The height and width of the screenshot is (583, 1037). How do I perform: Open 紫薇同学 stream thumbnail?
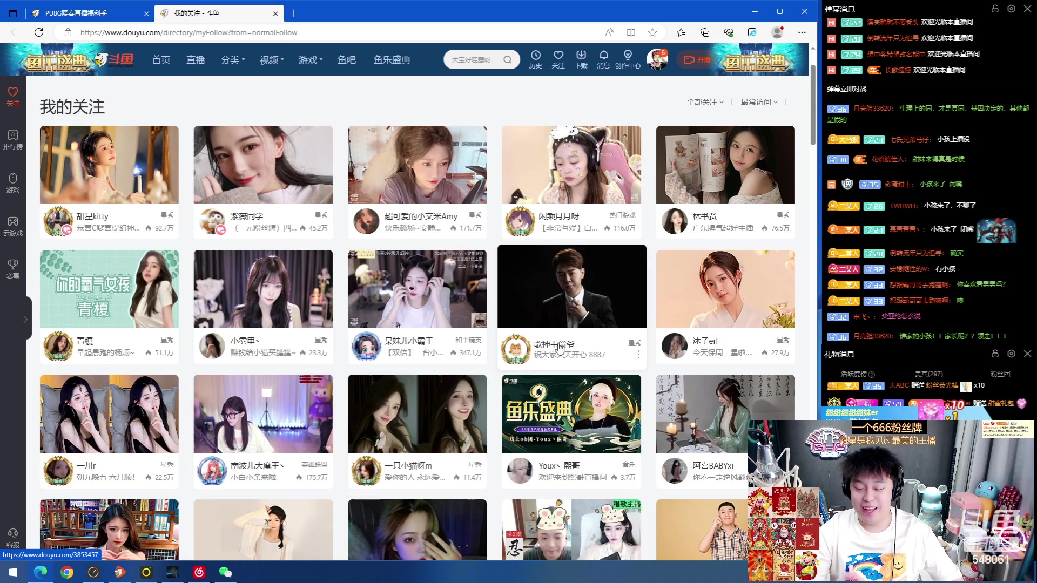click(263, 165)
